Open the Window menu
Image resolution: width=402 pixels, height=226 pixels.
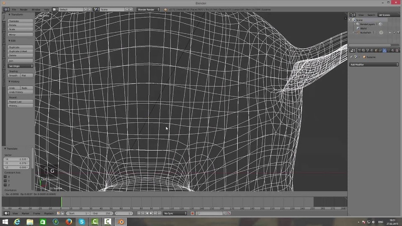point(36,10)
